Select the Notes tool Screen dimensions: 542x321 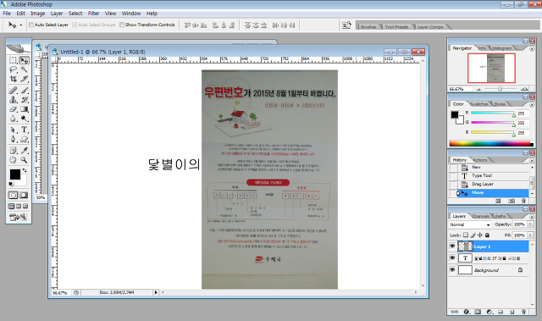(14, 151)
